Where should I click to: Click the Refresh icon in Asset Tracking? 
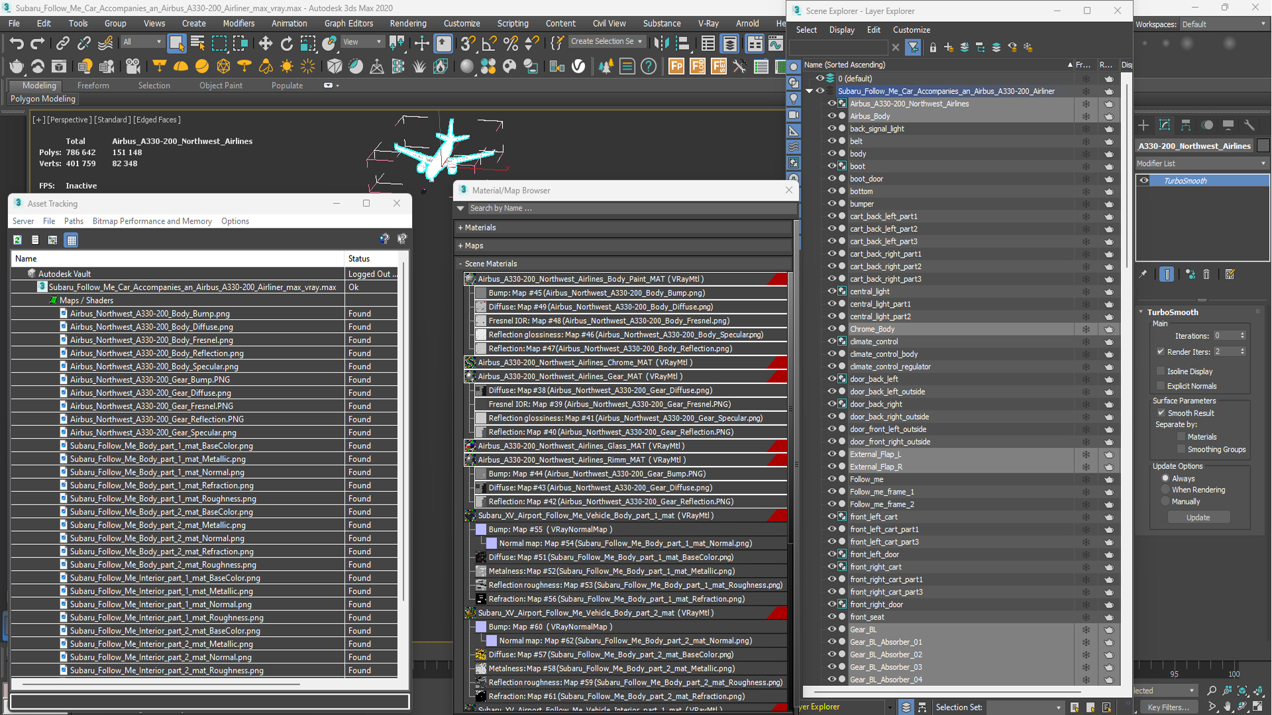click(17, 240)
